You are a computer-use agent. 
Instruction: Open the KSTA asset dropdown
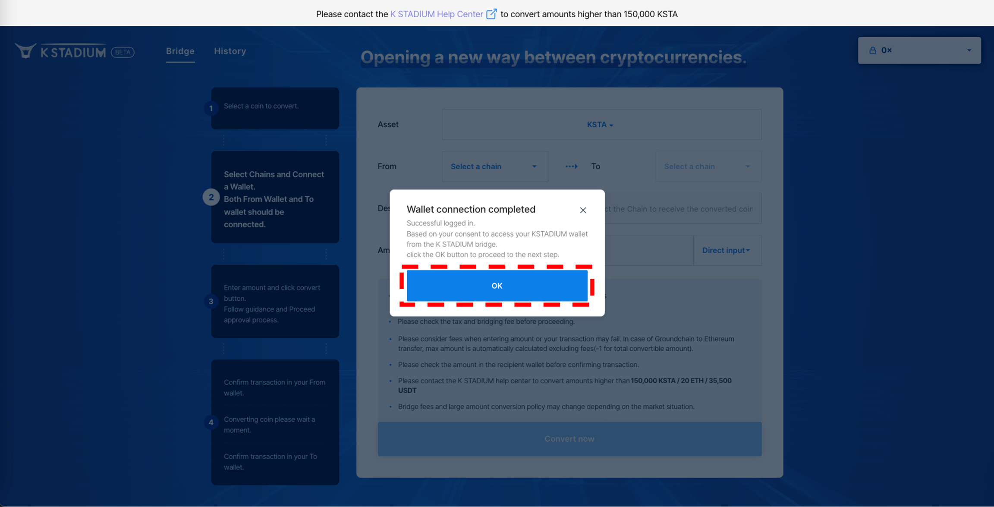pos(600,125)
